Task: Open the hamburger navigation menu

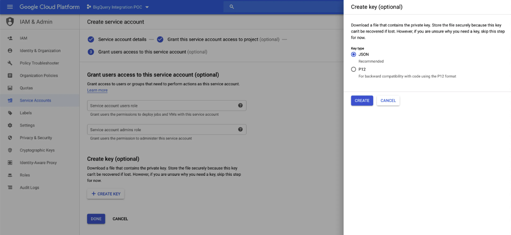Action: pos(10,7)
